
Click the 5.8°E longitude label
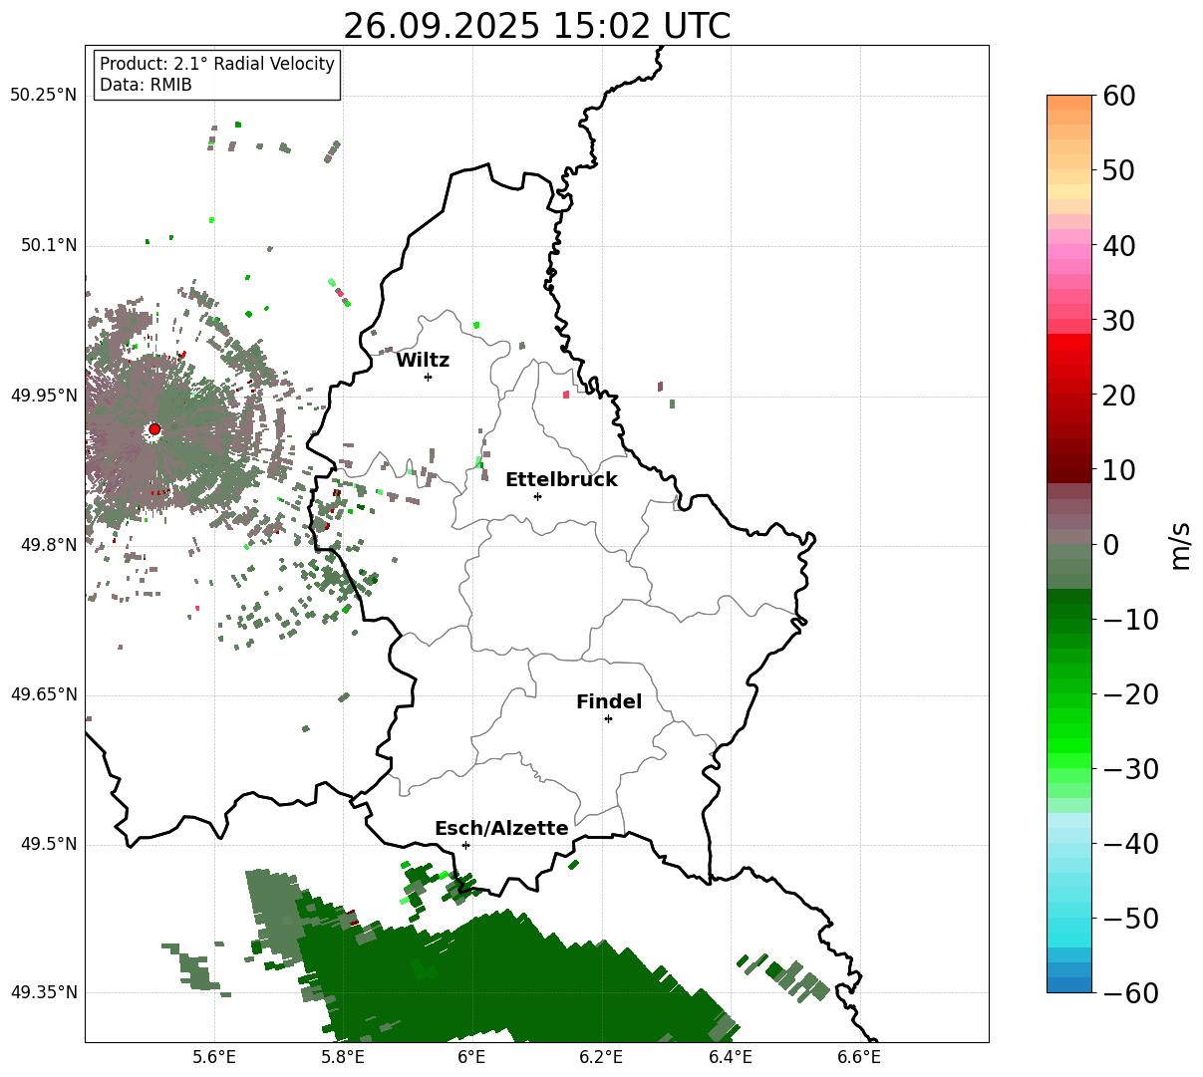click(x=343, y=1057)
